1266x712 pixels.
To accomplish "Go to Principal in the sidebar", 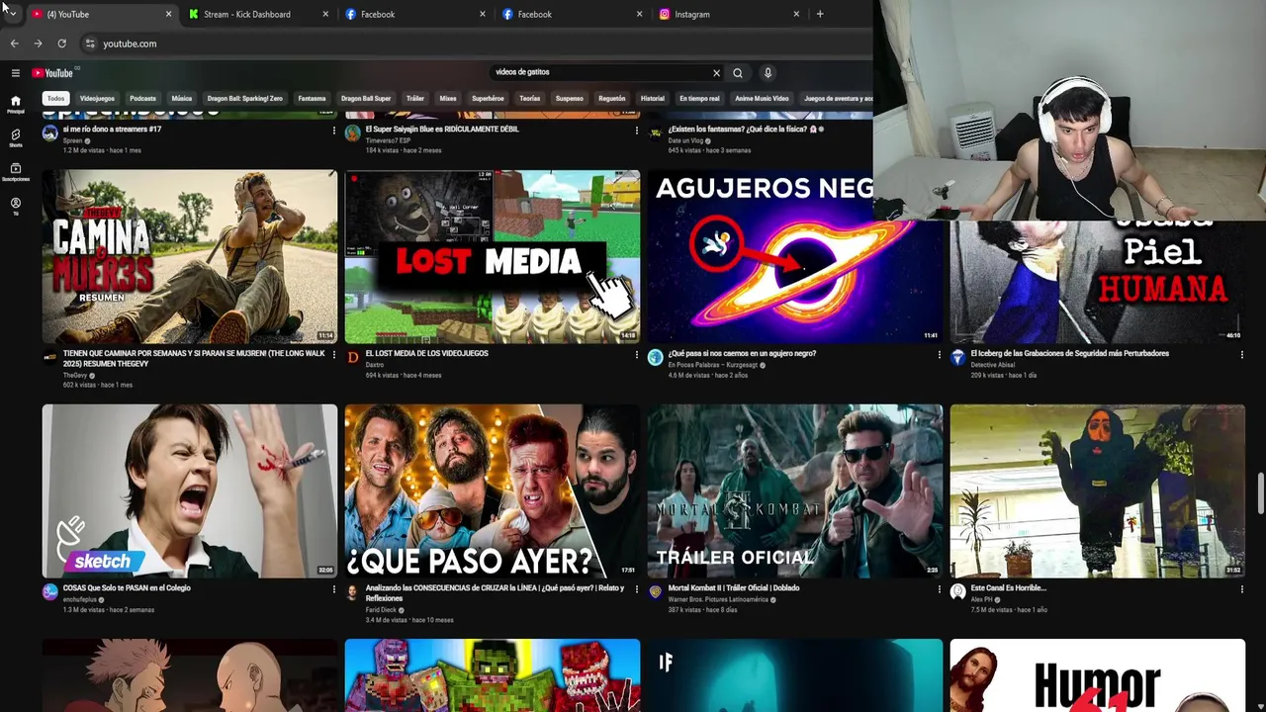I will pos(15,104).
